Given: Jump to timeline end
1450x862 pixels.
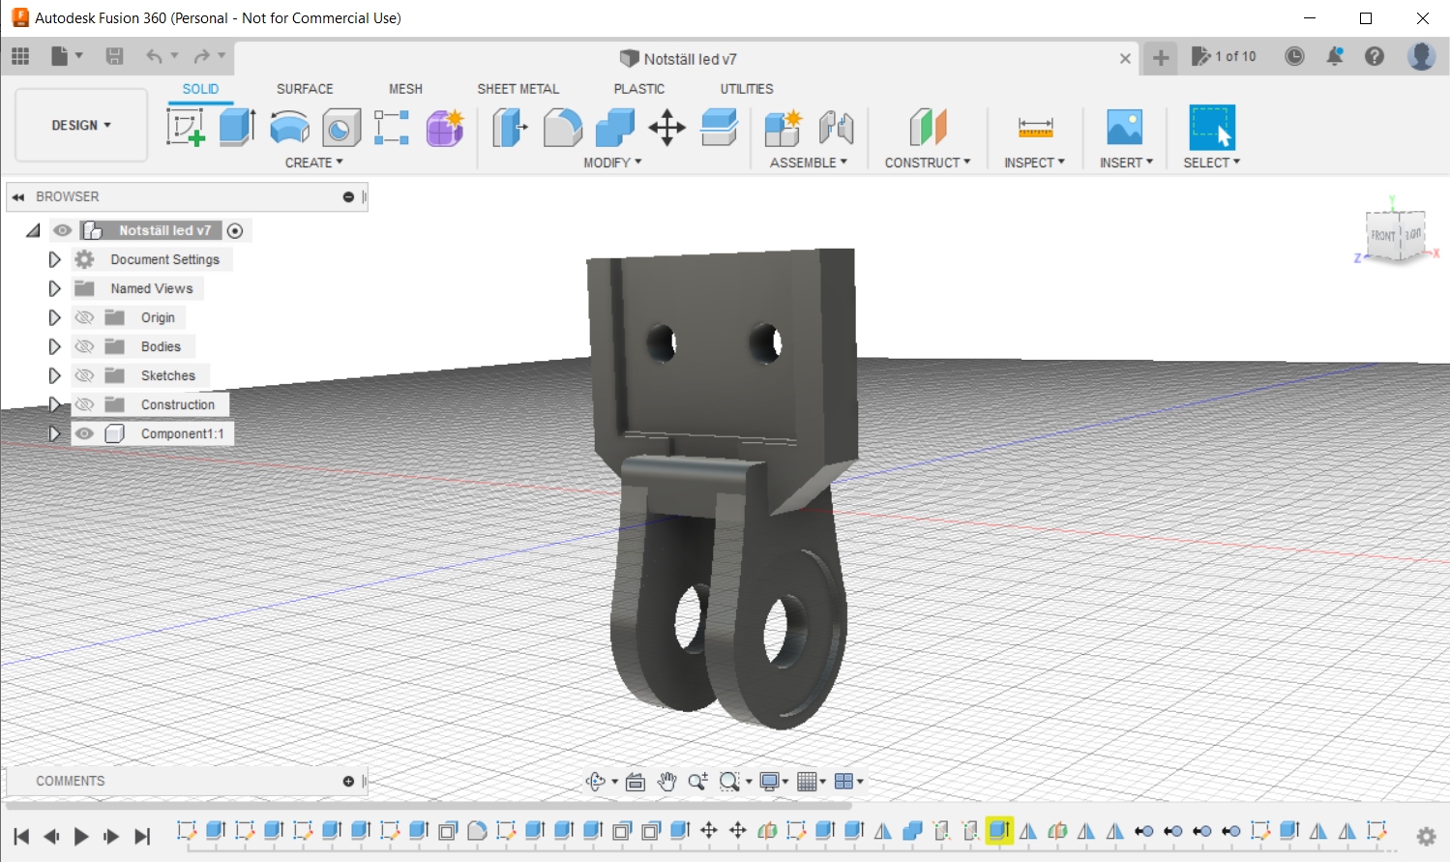Looking at the screenshot, I should [142, 836].
